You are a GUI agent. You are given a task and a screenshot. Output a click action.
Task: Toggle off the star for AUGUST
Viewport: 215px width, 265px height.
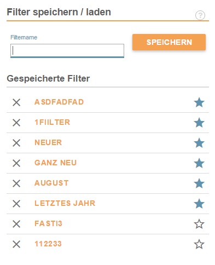pyautogui.click(x=199, y=183)
